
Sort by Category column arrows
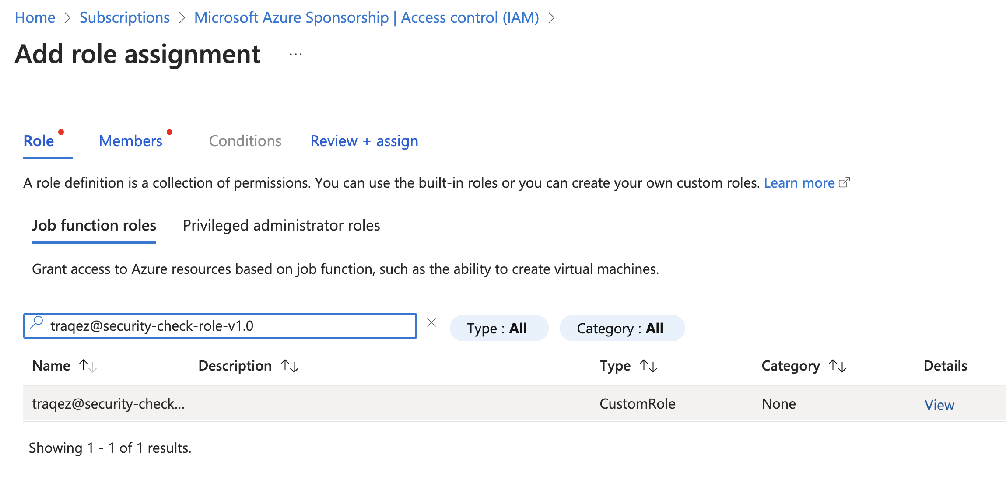pyautogui.click(x=838, y=366)
